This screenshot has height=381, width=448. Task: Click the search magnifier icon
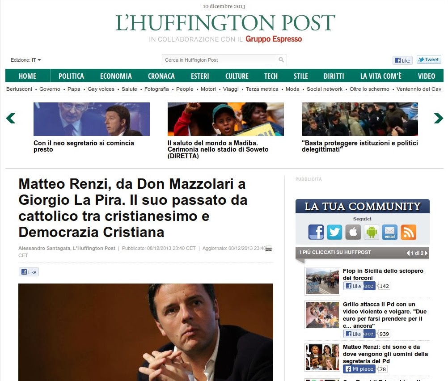coord(281,60)
